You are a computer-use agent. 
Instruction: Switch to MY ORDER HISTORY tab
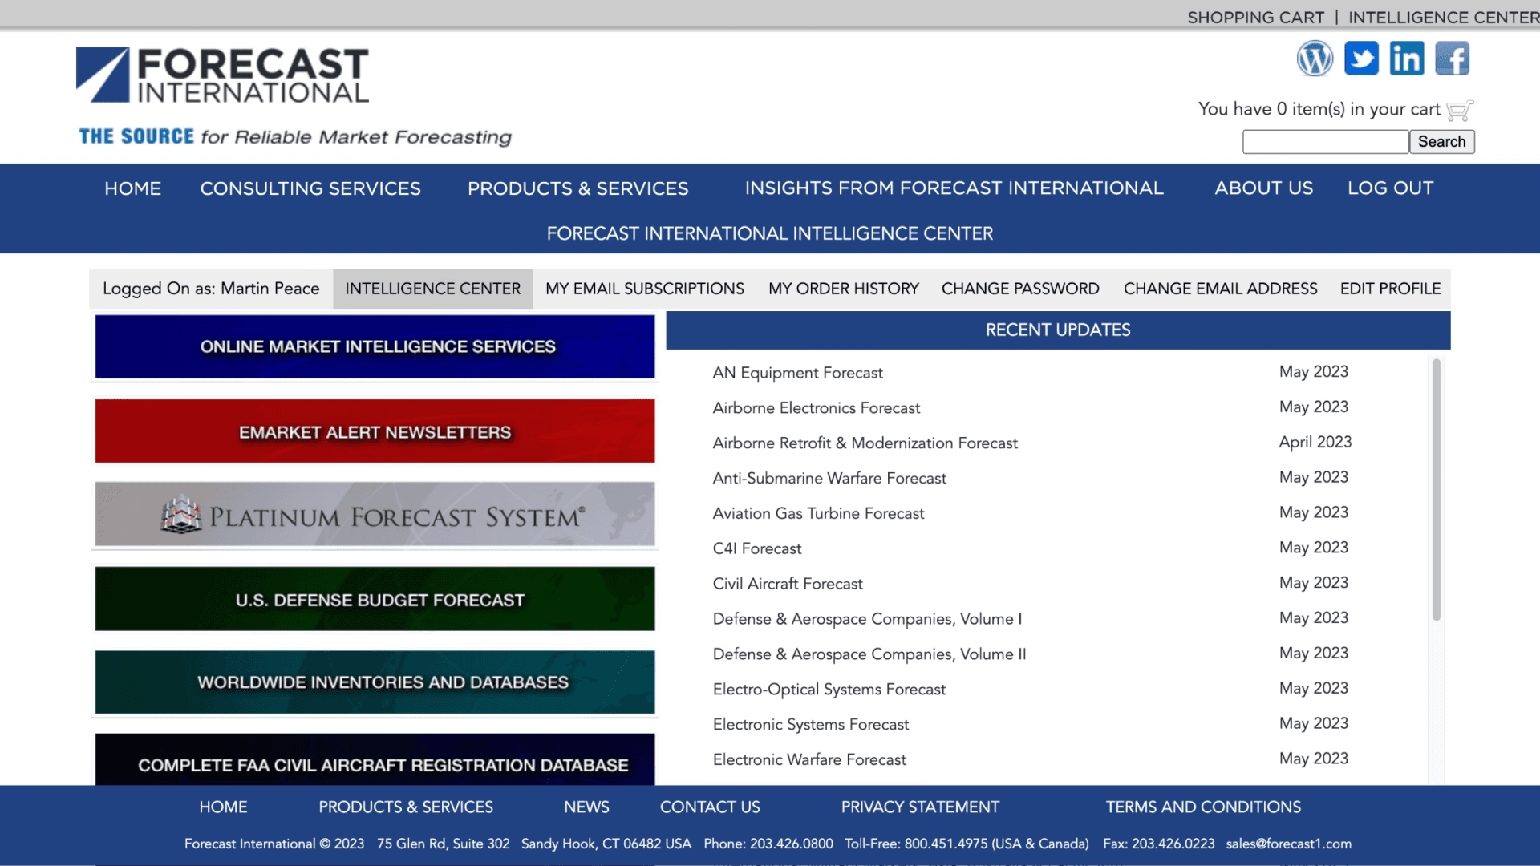844,289
